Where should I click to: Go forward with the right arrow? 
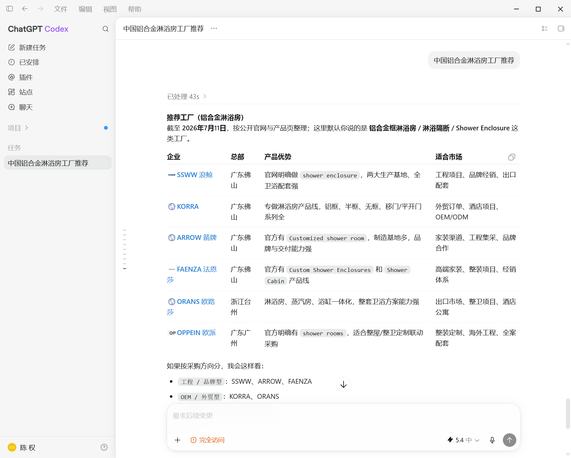coord(40,9)
